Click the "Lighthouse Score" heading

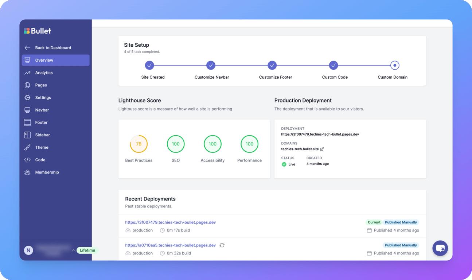(140, 101)
